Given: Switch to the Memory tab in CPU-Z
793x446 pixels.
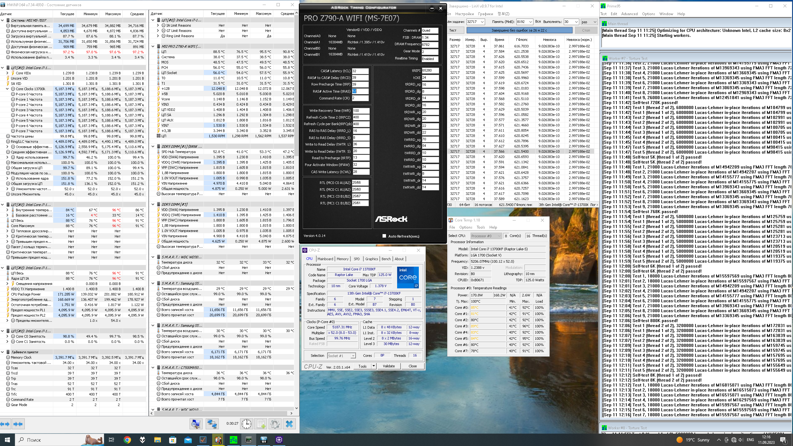Looking at the screenshot, I should [x=342, y=259].
